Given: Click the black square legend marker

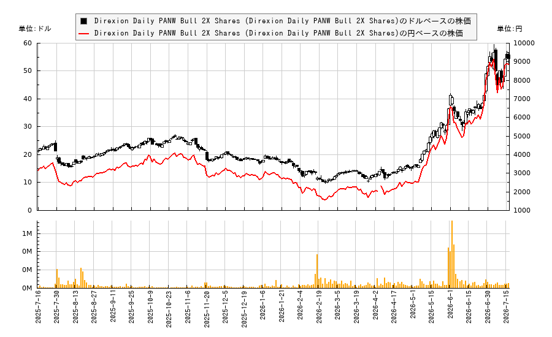Looking at the screenshot, I should [x=83, y=21].
